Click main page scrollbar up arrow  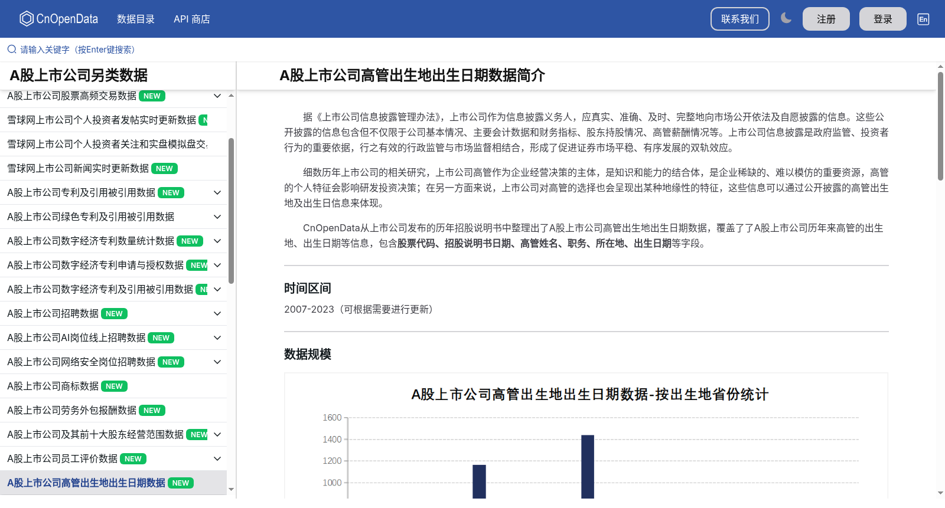coord(940,66)
